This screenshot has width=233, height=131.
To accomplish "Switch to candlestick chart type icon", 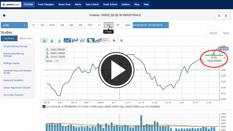I will [x=75, y=40].
